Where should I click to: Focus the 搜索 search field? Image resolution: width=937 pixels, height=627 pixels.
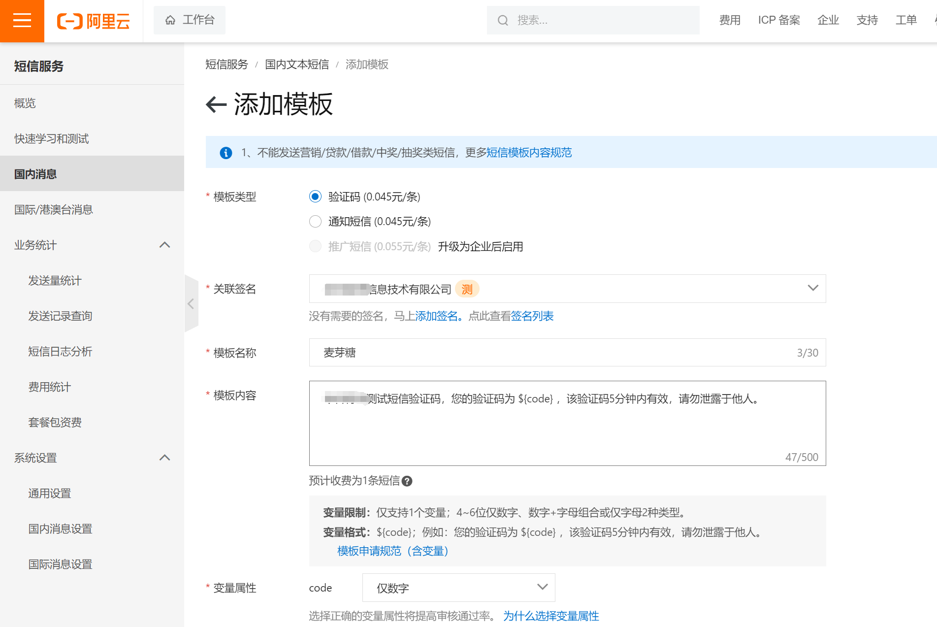[x=593, y=20]
